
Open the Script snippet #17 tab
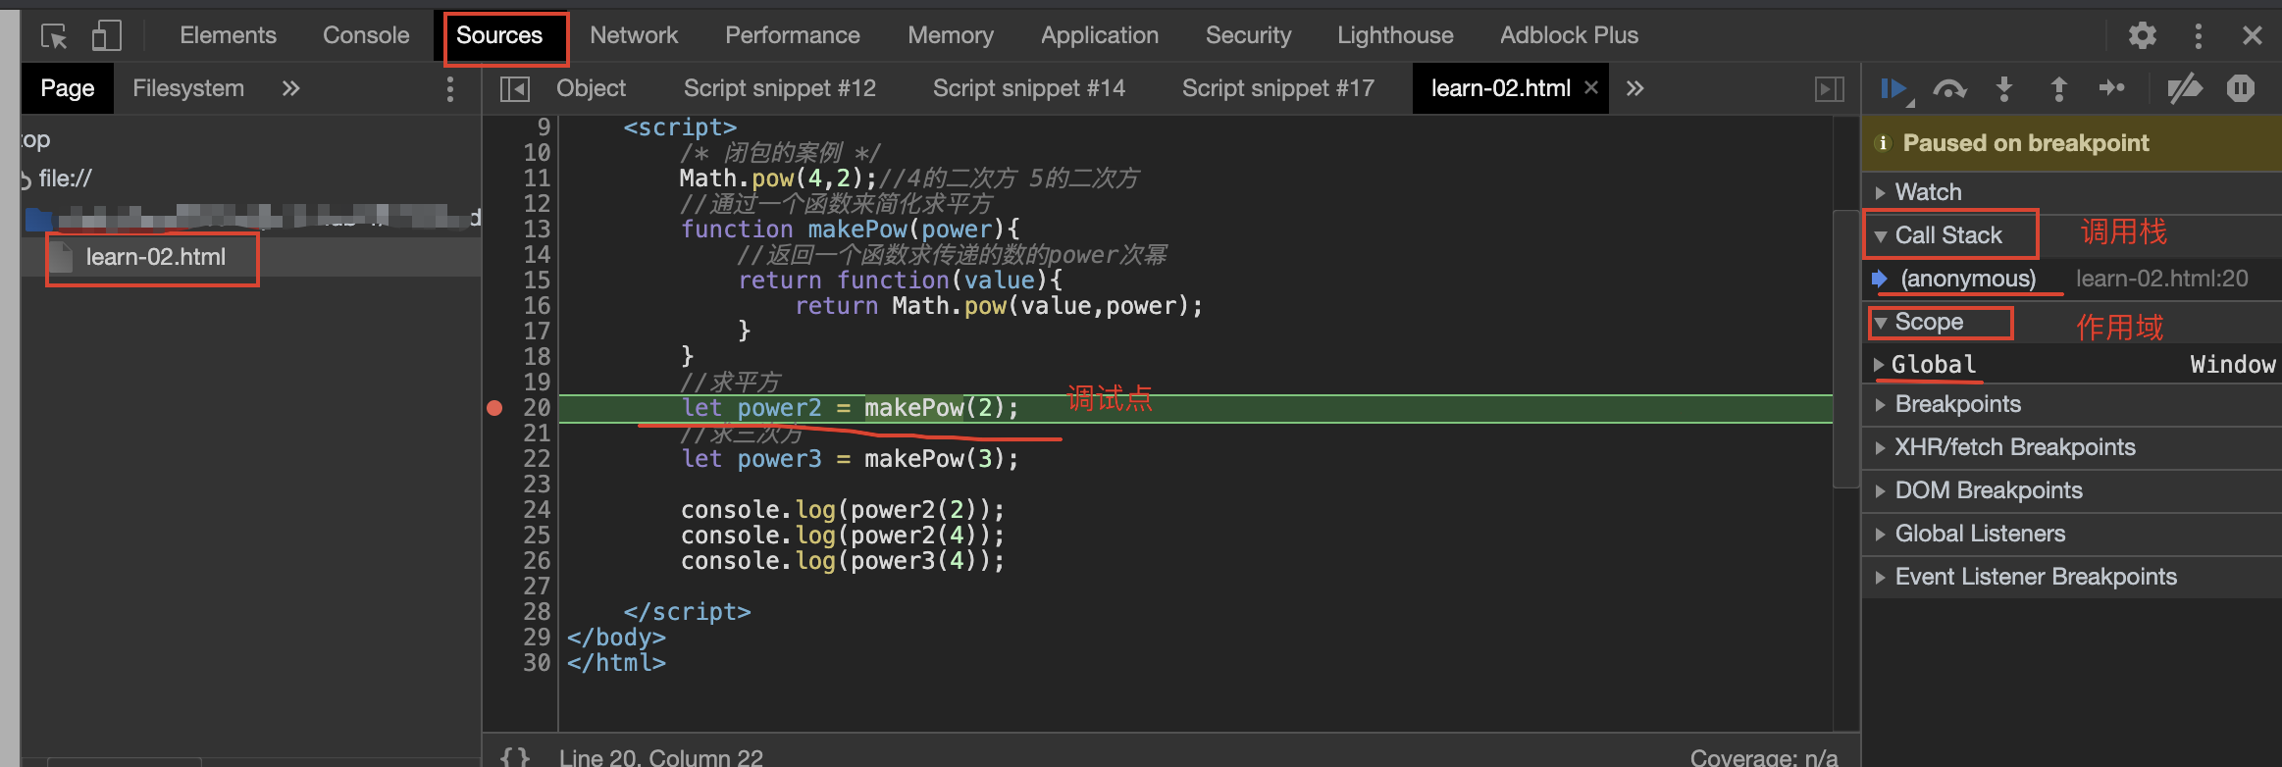click(x=1278, y=88)
